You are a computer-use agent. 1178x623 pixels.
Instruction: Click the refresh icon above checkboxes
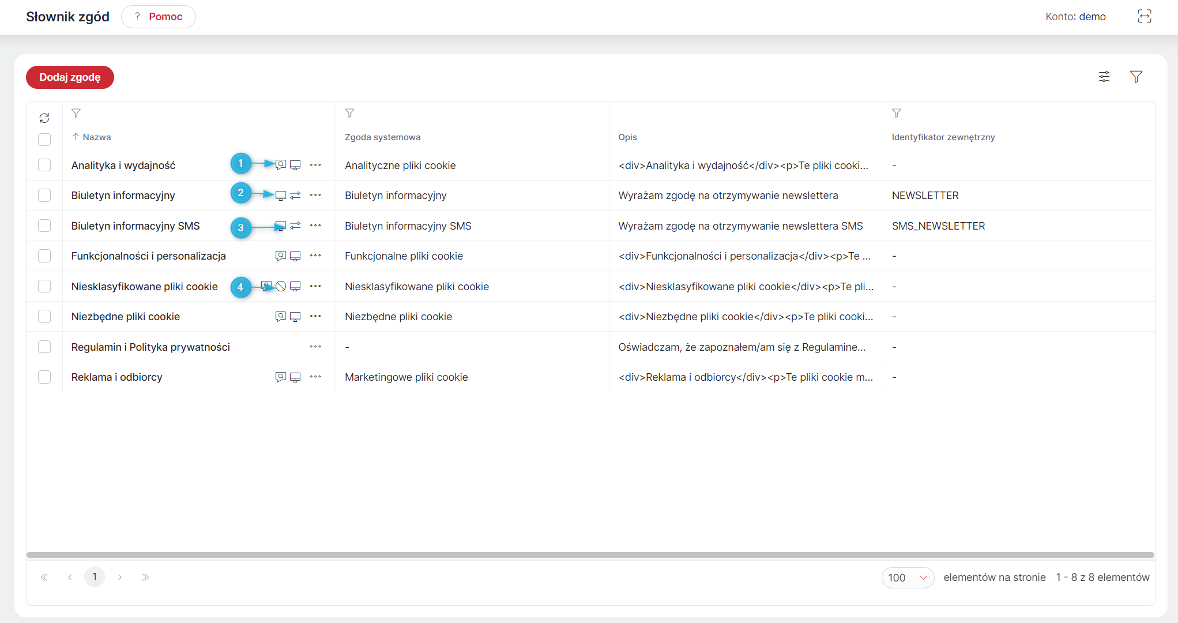(x=44, y=118)
